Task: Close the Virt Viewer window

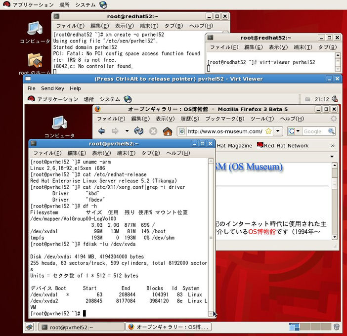Action: click(337, 79)
